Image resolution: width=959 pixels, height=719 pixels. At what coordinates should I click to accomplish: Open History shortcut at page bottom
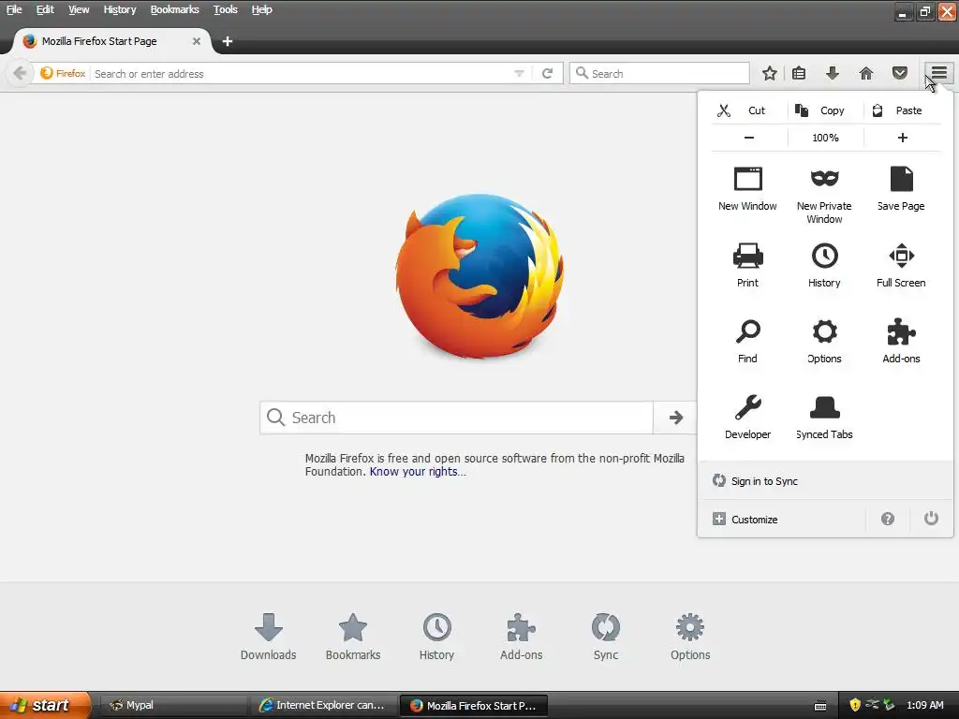click(436, 637)
